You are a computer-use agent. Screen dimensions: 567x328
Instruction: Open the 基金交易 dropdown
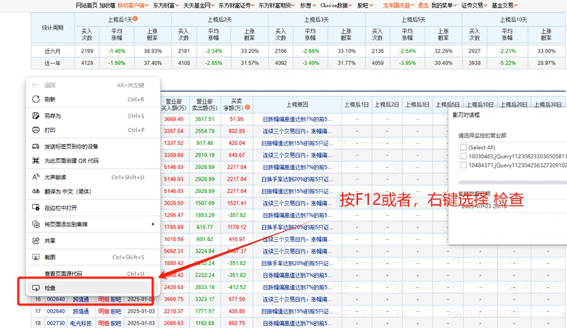[505, 6]
